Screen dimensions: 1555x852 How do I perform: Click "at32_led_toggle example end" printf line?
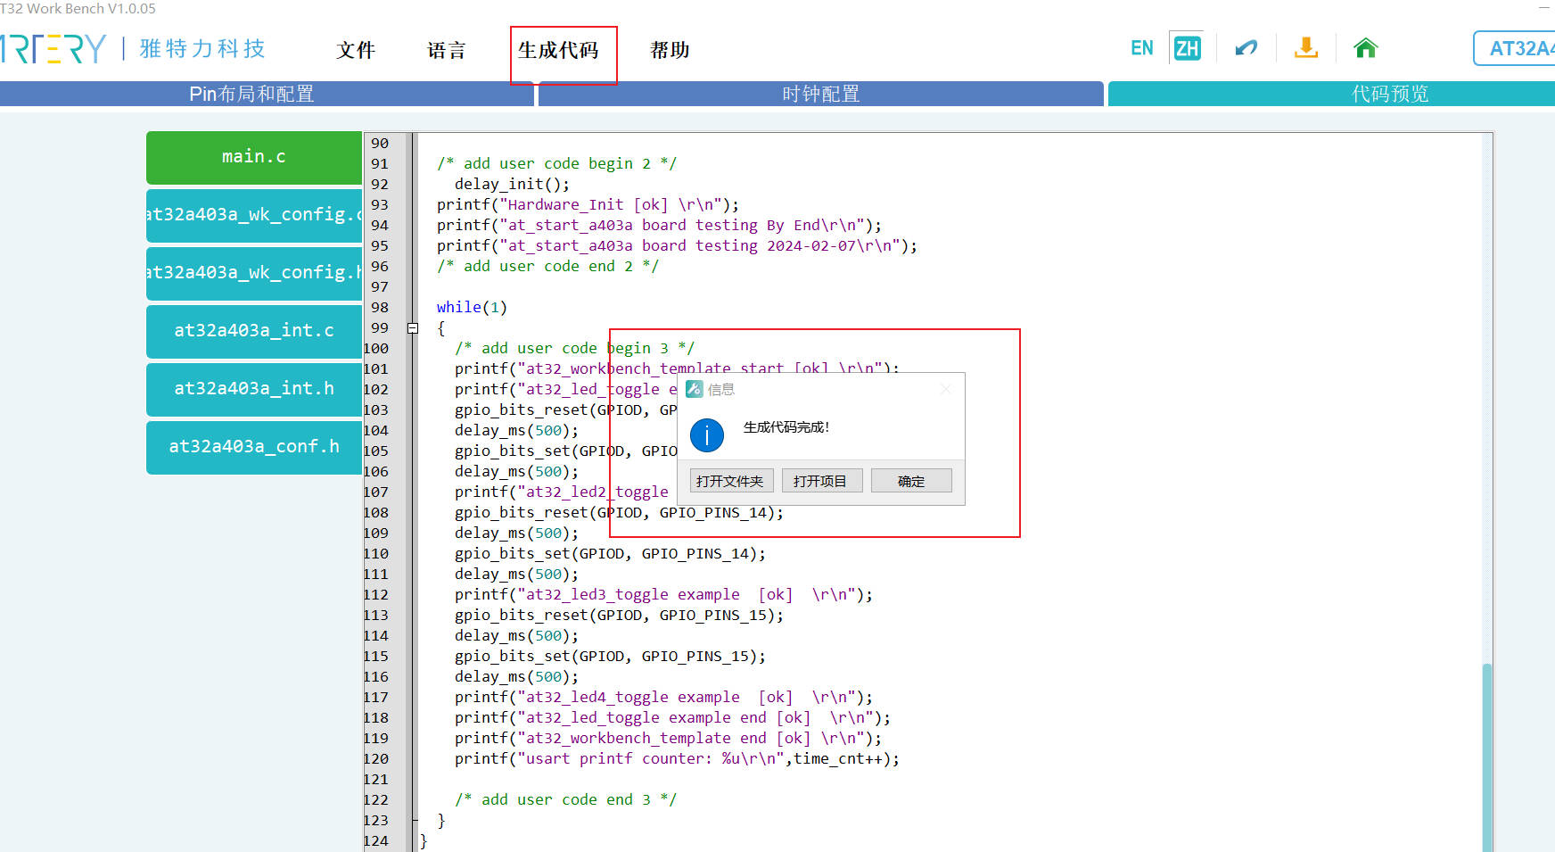click(x=672, y=717)
